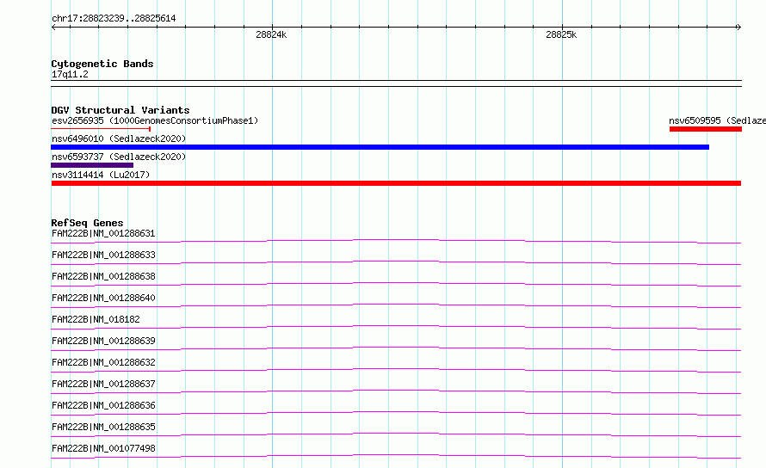
Task: Open the FAM222B|NM_001288637 transcript
Action: point(103,384)
